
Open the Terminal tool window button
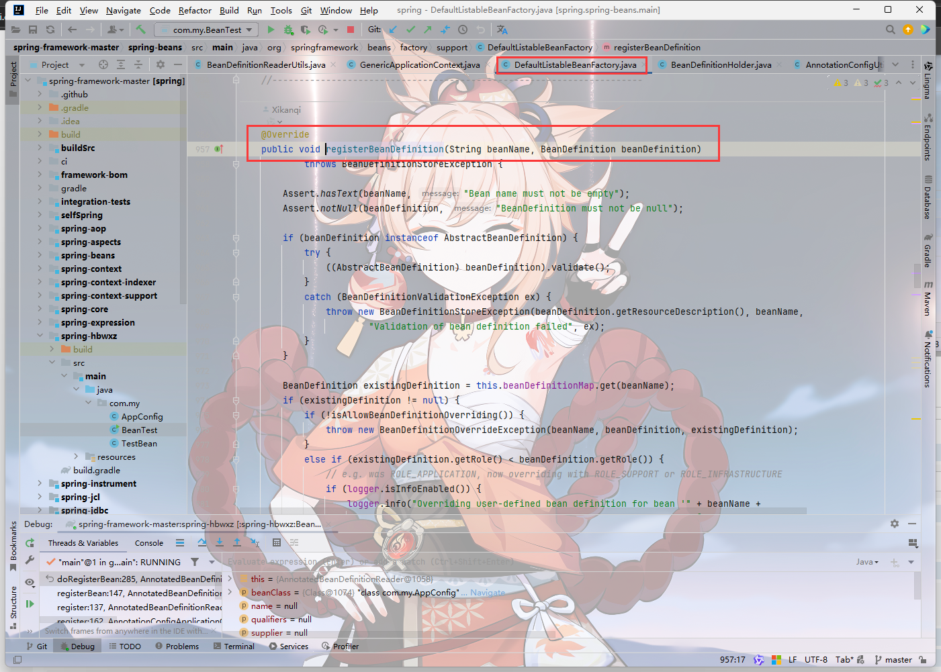[234, 646]
